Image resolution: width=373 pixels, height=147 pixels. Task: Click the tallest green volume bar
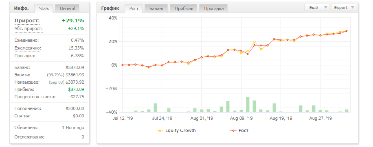248,104
